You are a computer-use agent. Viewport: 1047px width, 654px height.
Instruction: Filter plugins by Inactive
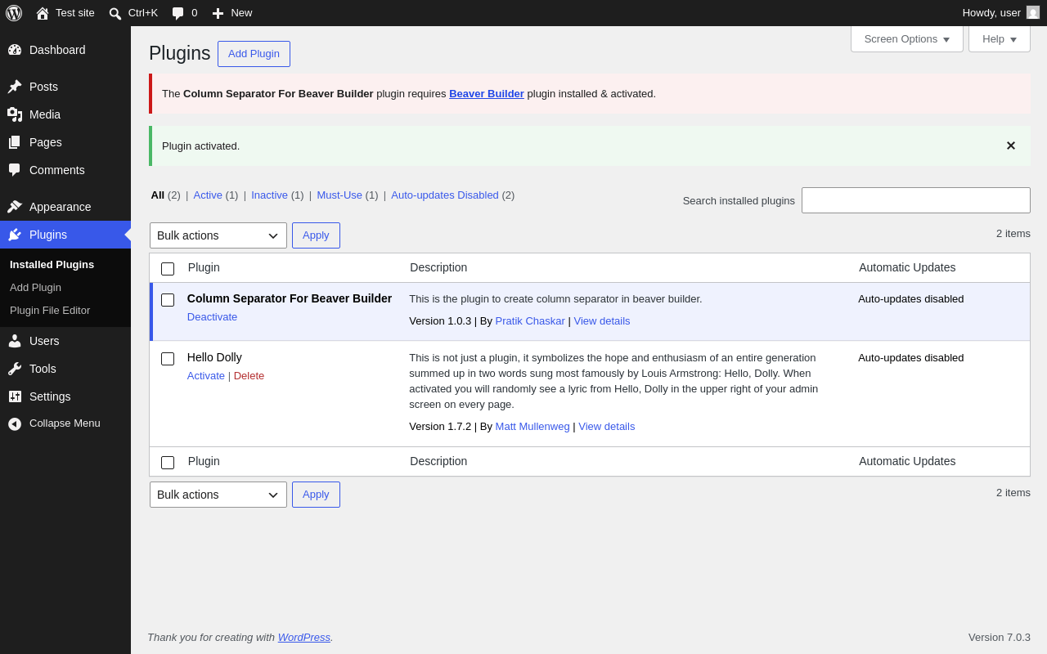click(x=269, y=195)
